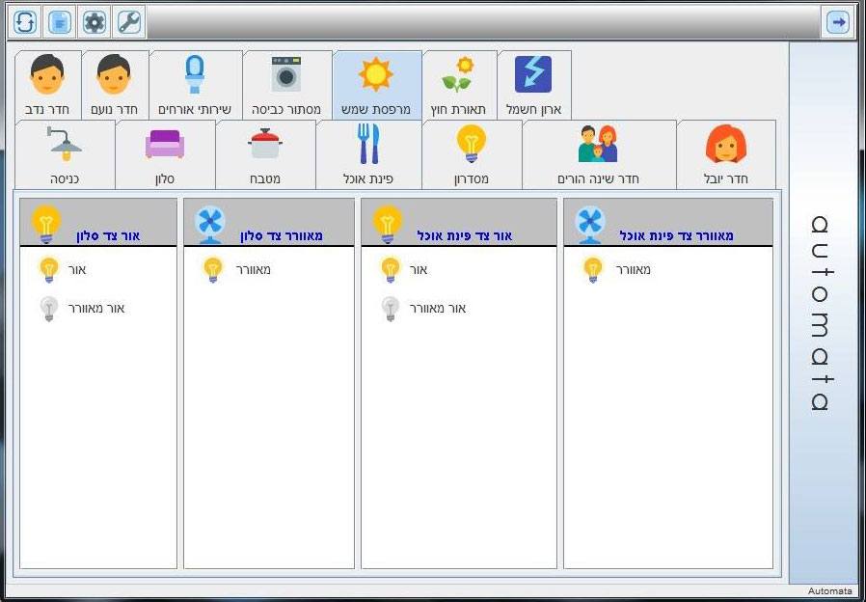This screenshot has width=866, height=602.
Task: Open the document list toolbar icon
Action: click(60, 22)
